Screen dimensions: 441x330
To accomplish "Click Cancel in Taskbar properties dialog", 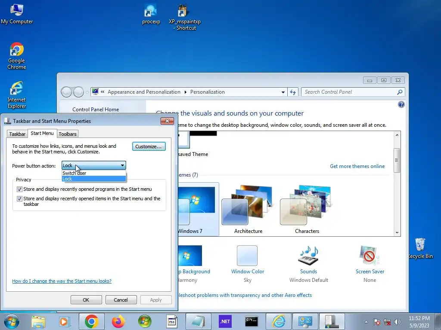I will tap(121, 299).
